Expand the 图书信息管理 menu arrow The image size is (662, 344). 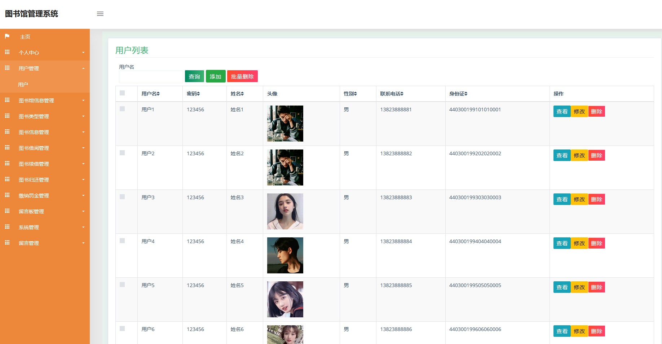tap(83, 132)
